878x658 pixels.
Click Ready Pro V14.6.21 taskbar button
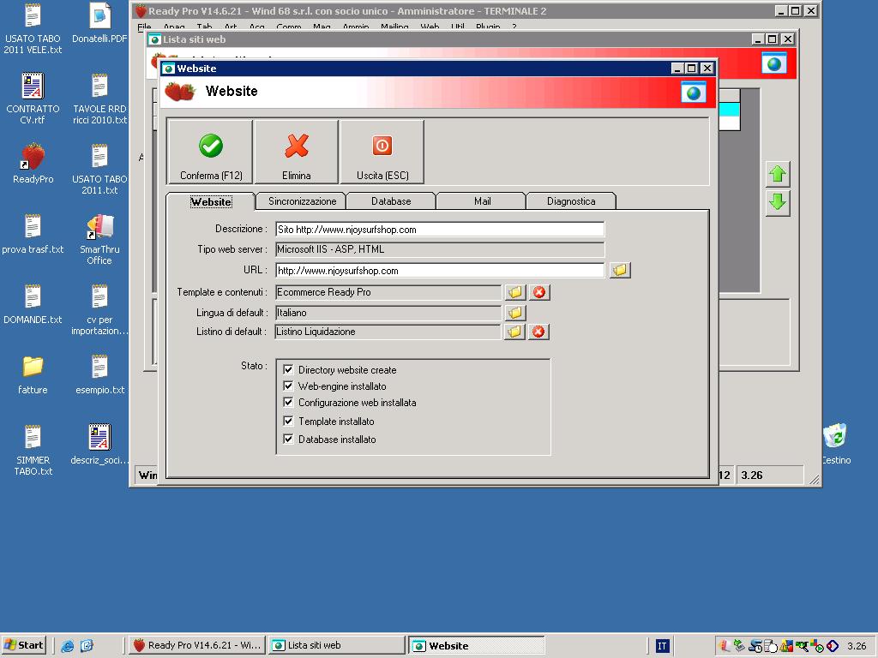(x=196, y=645)
